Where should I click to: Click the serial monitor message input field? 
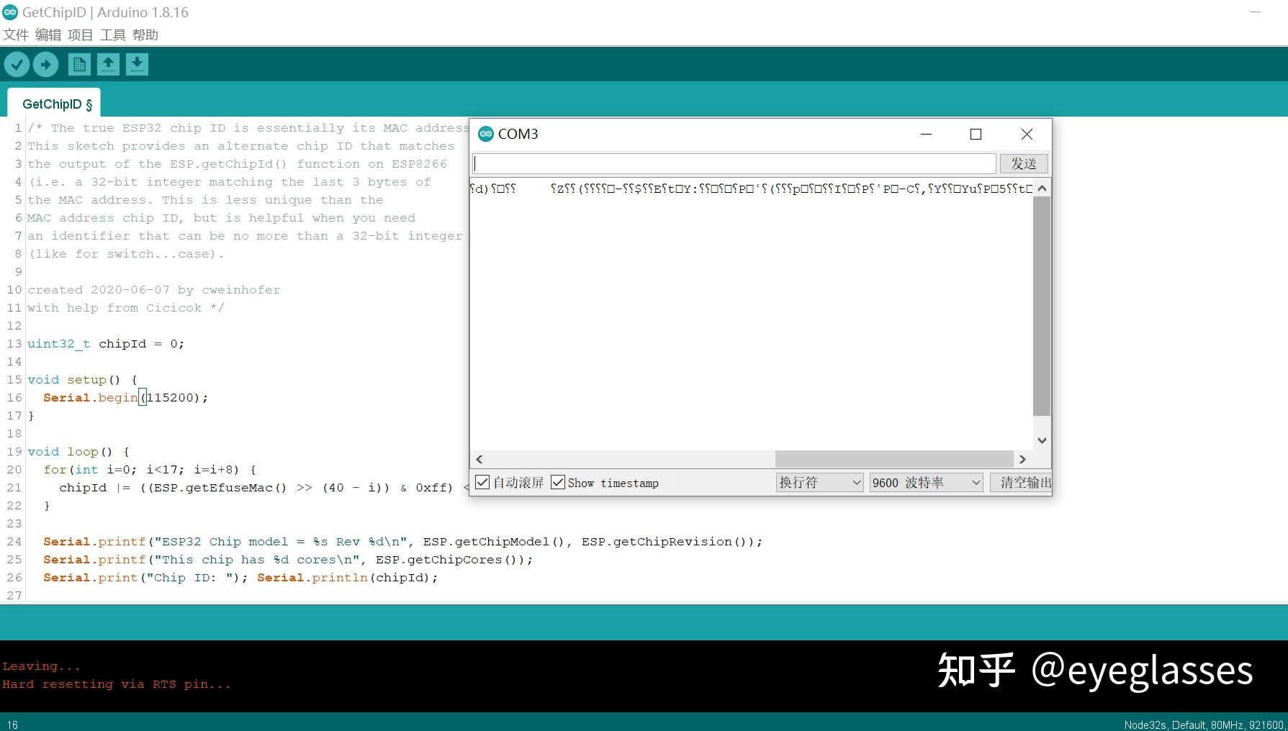click(734, 163)
